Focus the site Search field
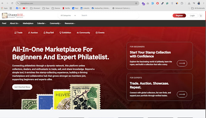The image size is (206, 118). click(109, 15)
